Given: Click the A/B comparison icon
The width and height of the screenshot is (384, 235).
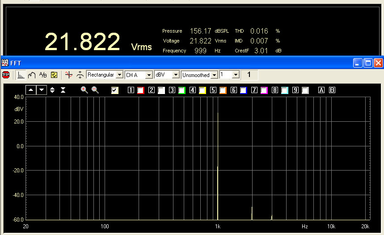Looking at the screenshot, I should click(43, 75).
